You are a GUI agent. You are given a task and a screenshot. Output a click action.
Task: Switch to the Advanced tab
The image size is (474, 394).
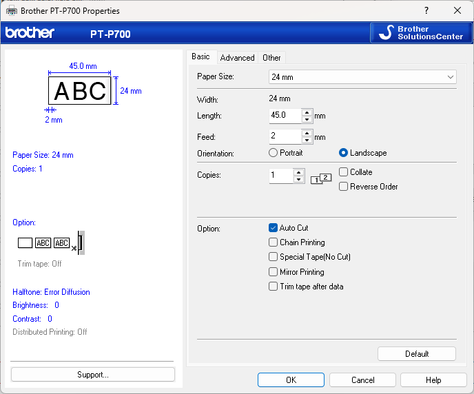point(237,58)
